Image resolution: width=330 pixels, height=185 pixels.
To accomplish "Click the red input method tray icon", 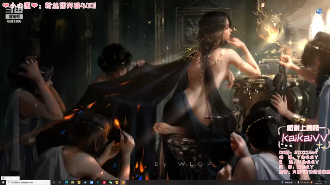I will coord(311,183).
